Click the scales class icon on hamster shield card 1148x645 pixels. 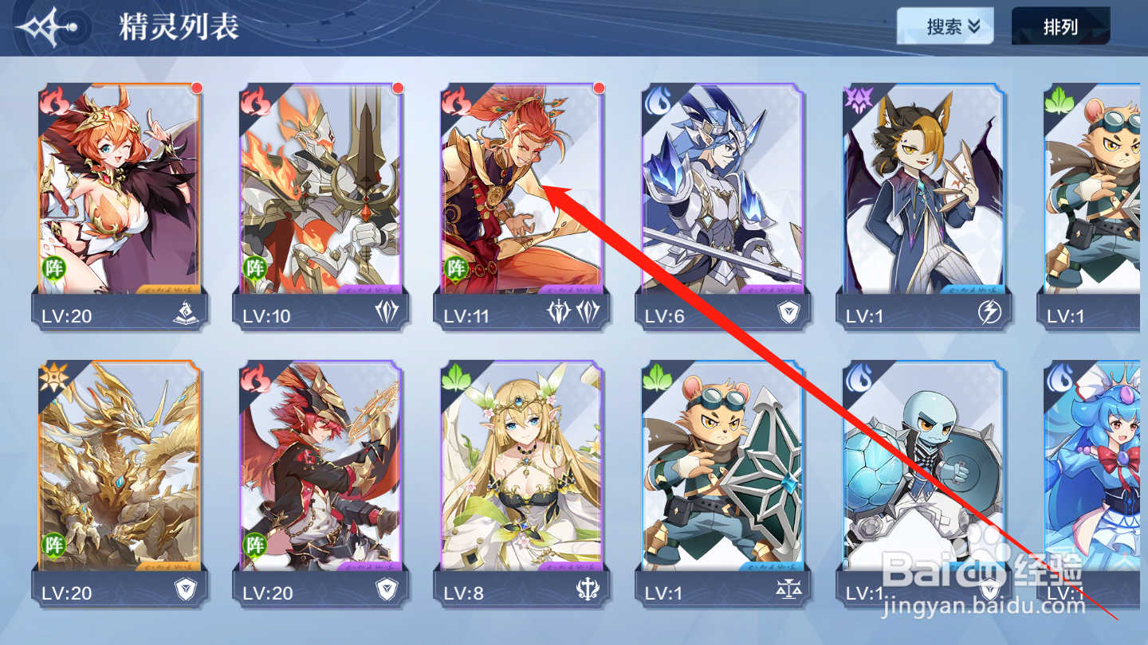tap(788, 590)
